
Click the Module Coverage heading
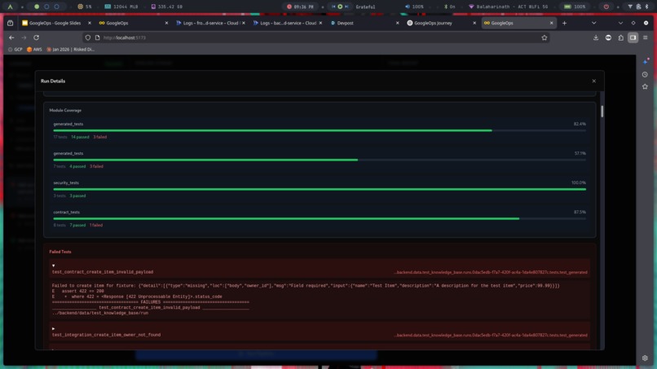coord(65,110)
